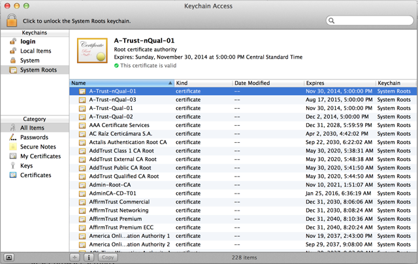Screen dimensions: 418x264
Task: Select the System Roots keychain
Action: pyautogui.click(x=35, y=70)
